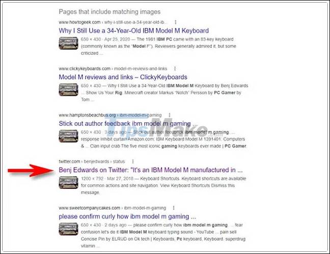
Task: Click the www.sweetcompanycakes.com URL breadcrumb
Action: pos(113,208)
